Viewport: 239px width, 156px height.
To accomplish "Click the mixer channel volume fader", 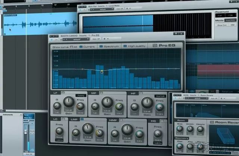I will [x=26, y=132].
